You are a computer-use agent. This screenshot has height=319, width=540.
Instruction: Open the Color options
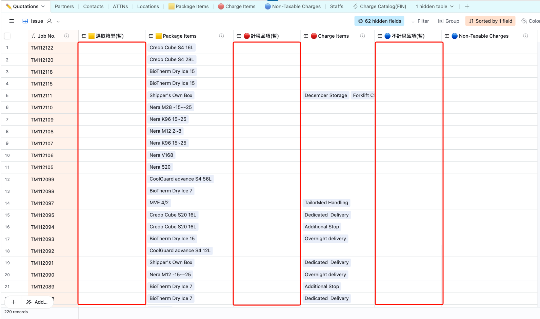531,21
